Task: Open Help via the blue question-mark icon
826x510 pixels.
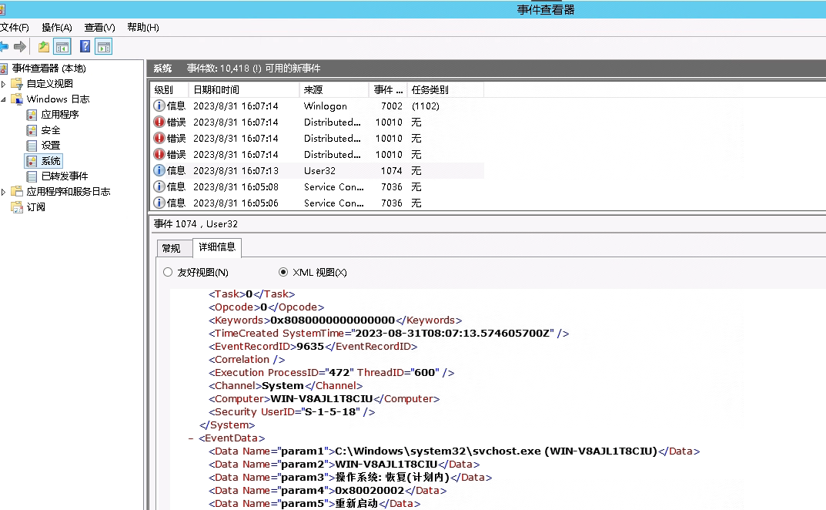Action: [x=85, y=47]
